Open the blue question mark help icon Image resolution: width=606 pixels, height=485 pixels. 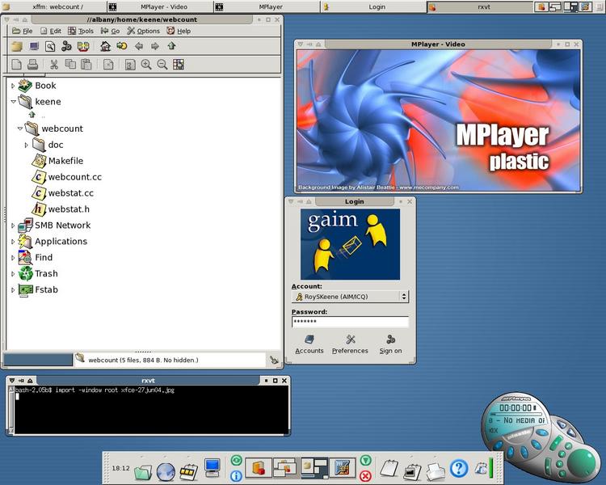click(459, 469)
